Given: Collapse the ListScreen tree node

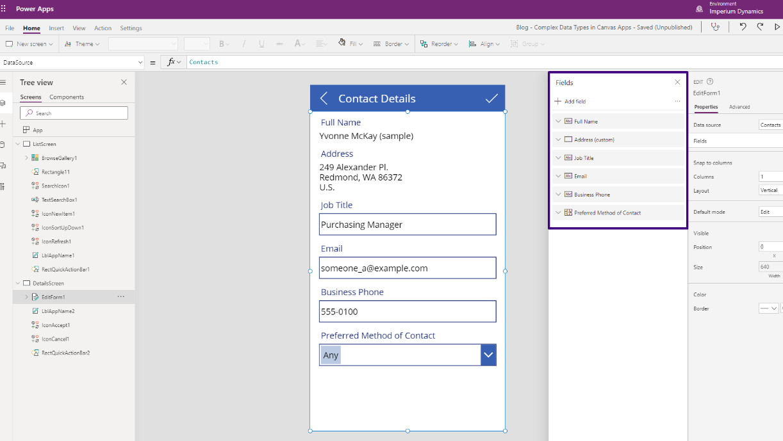Looking at the screenshot, I should 17,144.
